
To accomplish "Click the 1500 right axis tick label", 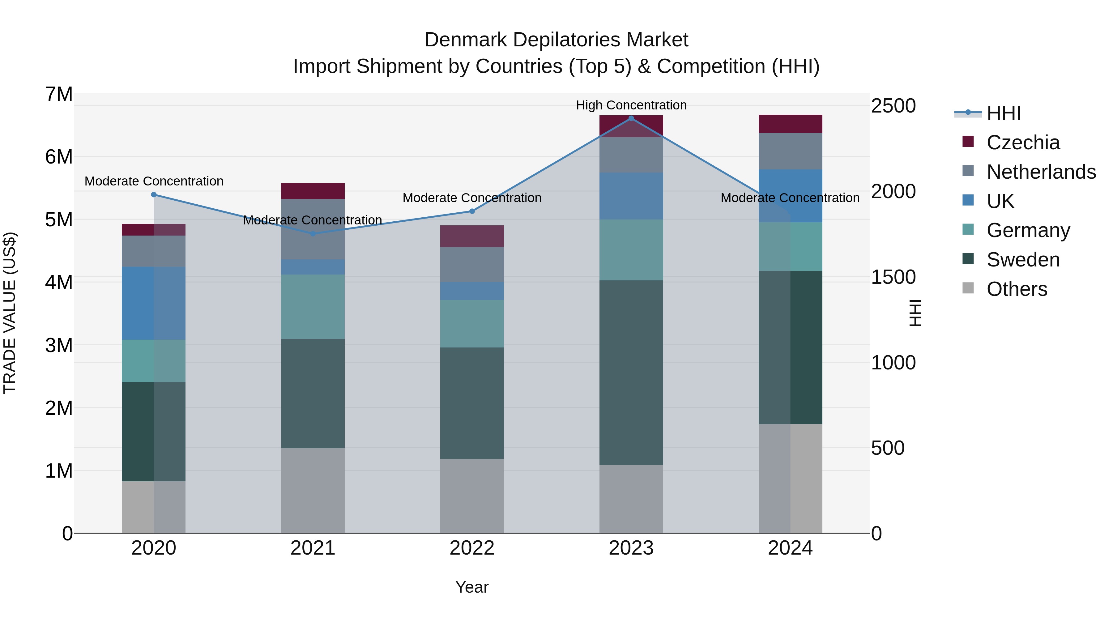I will tap(893, 277).
